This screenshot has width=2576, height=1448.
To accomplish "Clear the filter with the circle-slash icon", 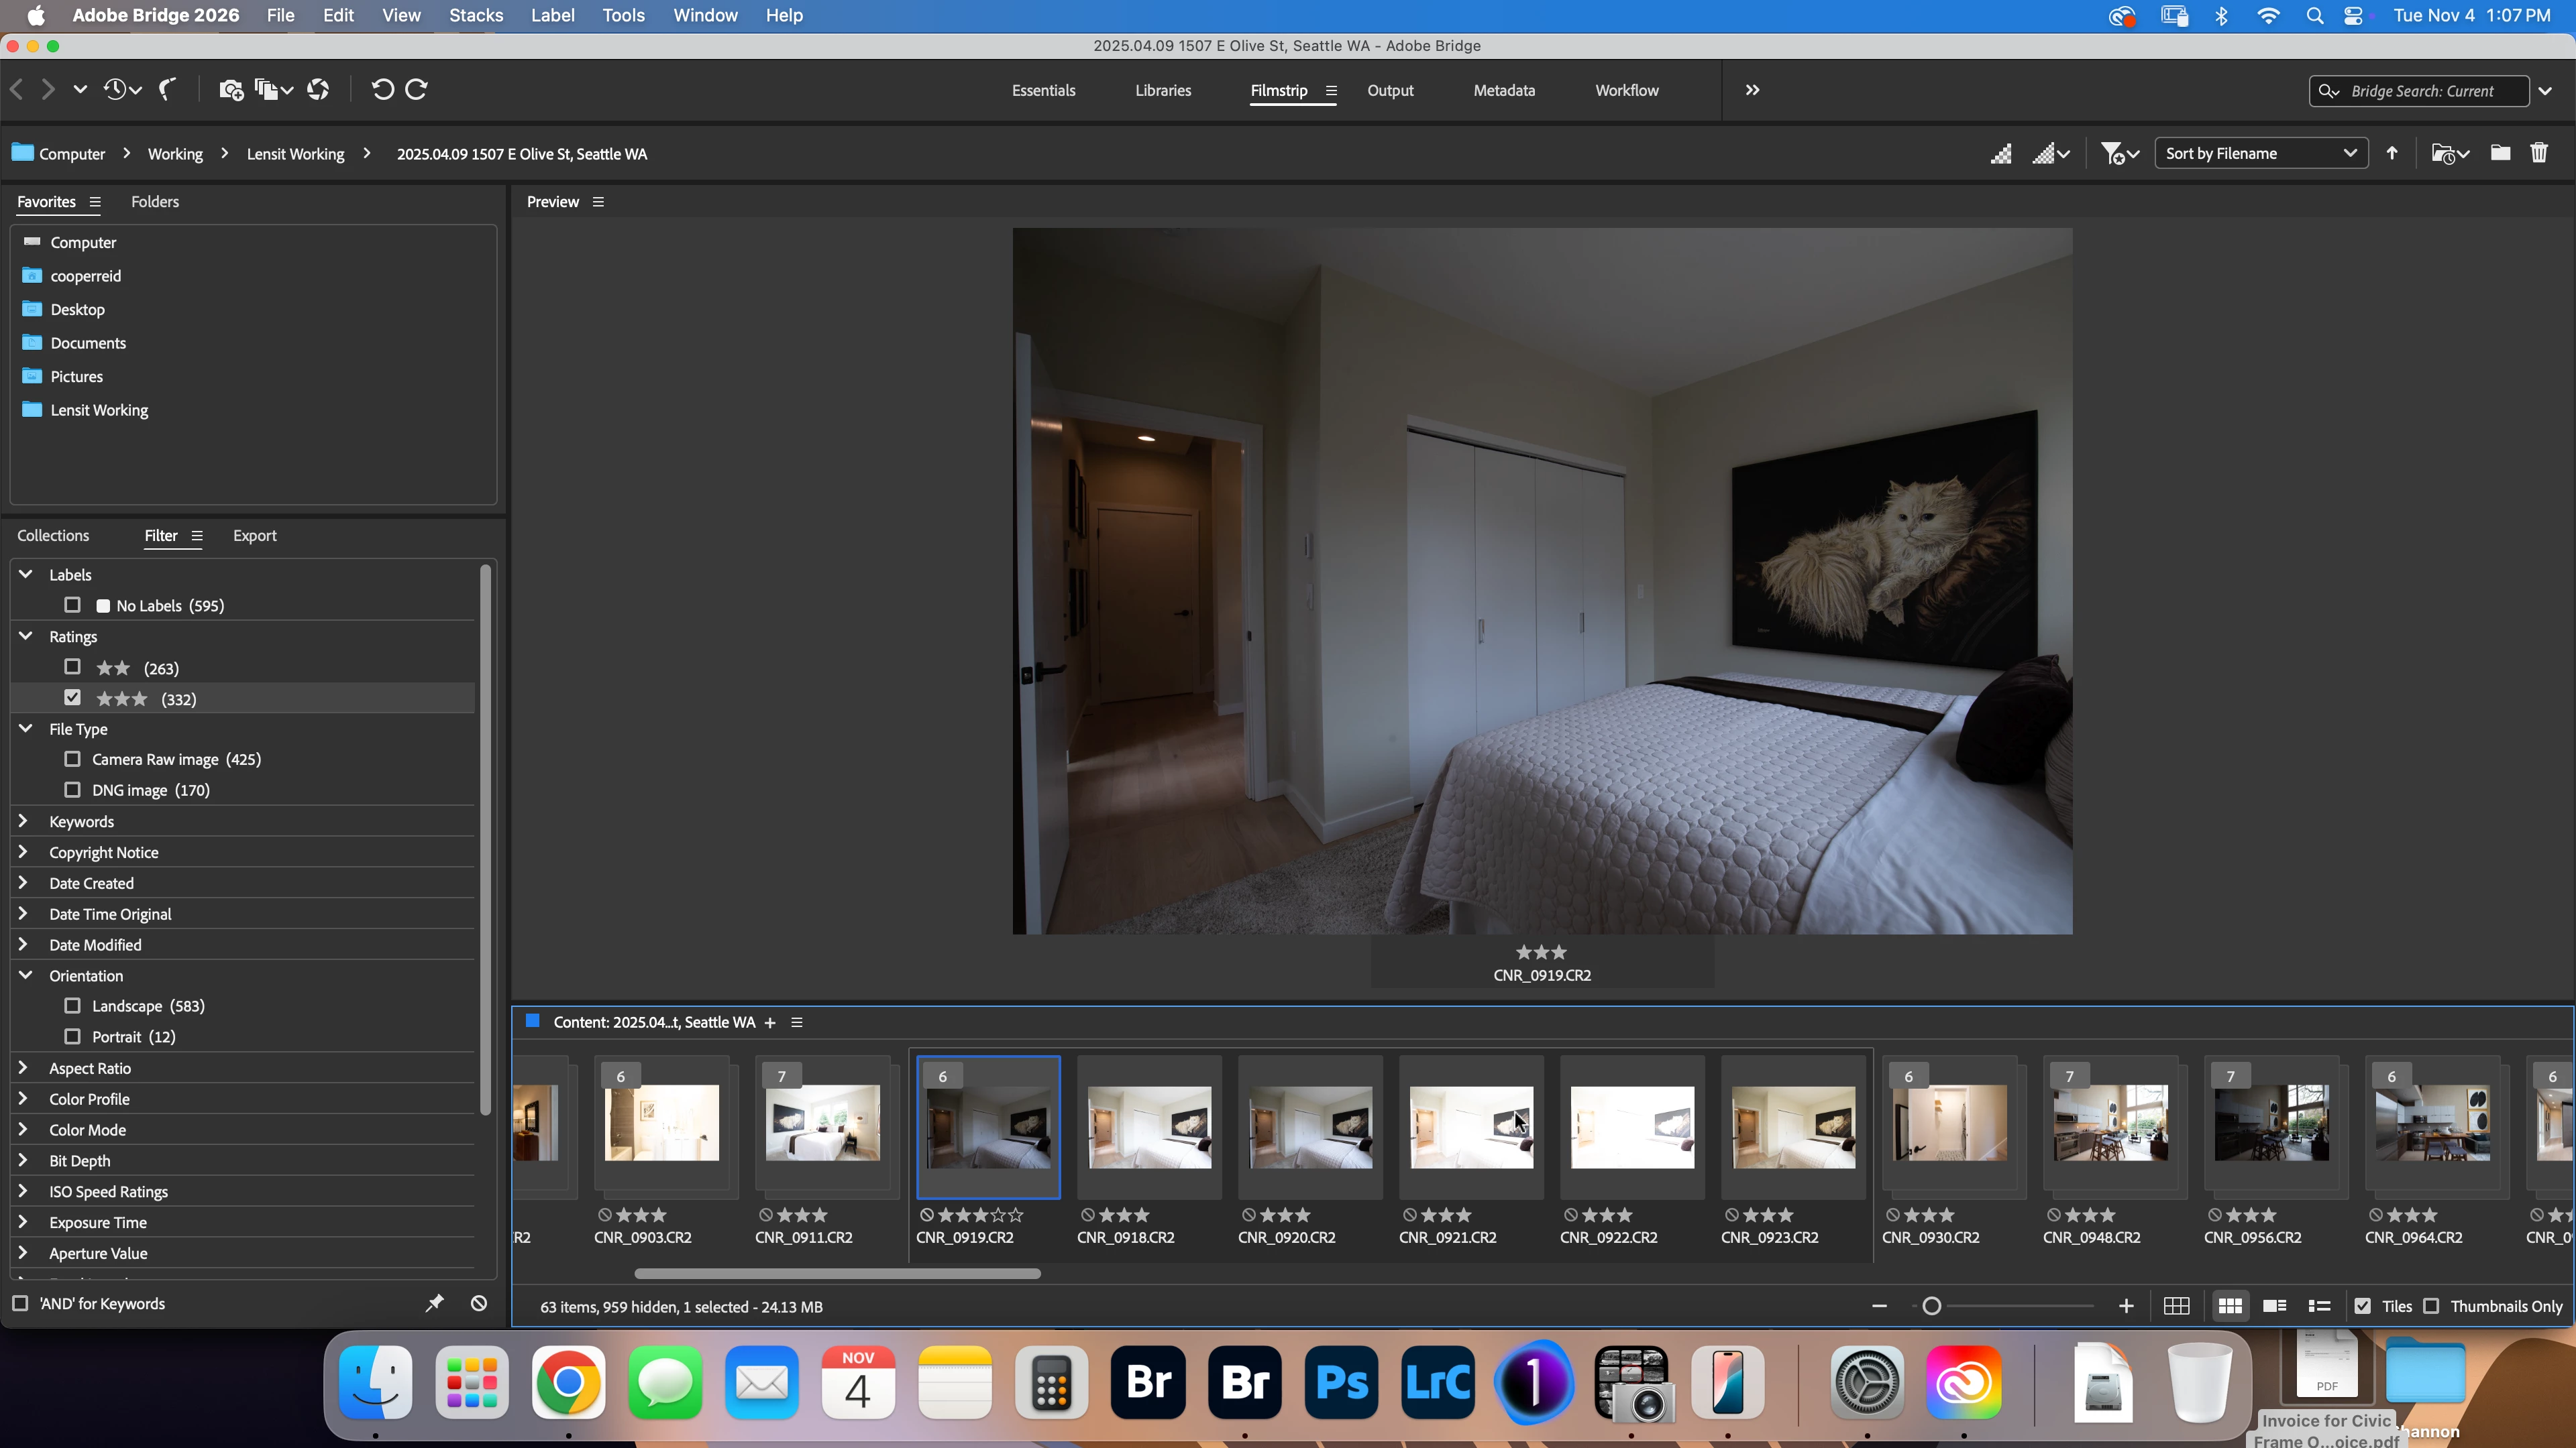I will (x=479, y=1303).
